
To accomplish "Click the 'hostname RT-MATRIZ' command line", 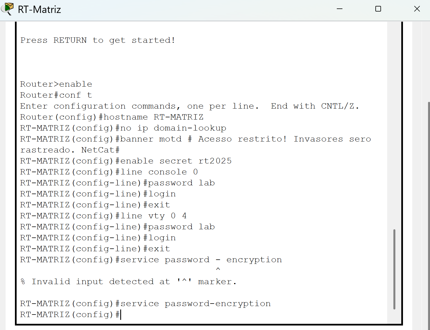I will (x=112, y=117).
